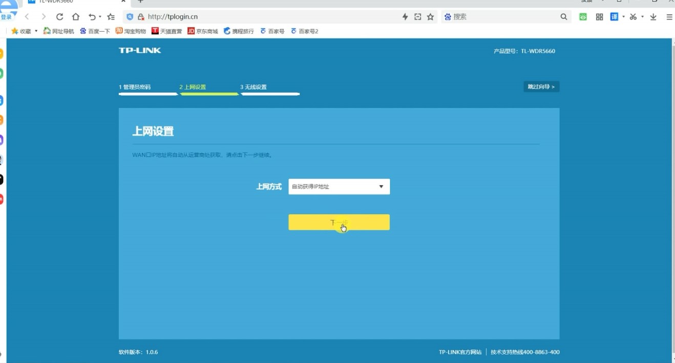The image size is (675, 363).
Task: Open the four-square apps grid icon
Action: (599, 17)
